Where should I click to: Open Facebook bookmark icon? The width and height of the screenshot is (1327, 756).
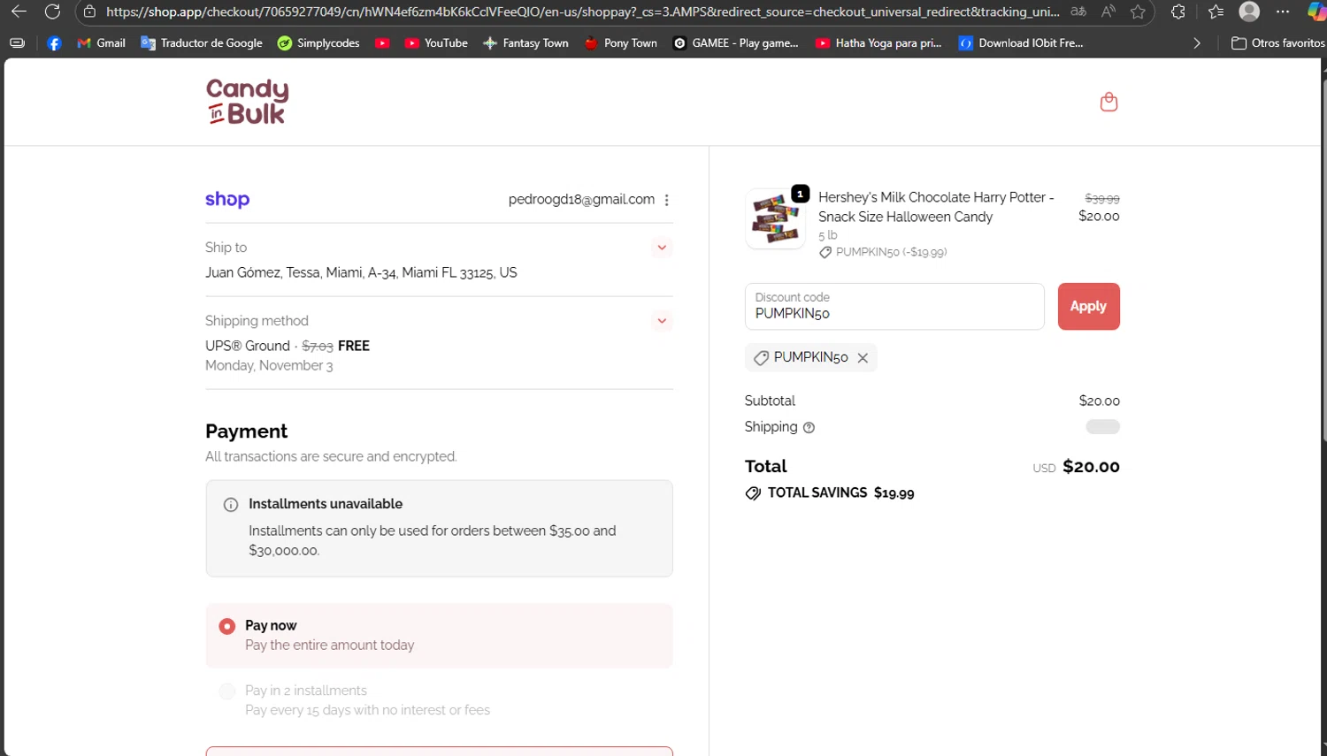(54, 43)
